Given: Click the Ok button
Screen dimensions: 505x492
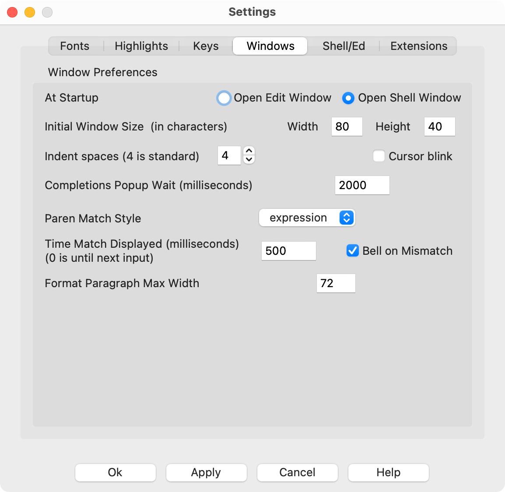Looking at the screenshot, I should pyautogui.click(x=115, y=473).
